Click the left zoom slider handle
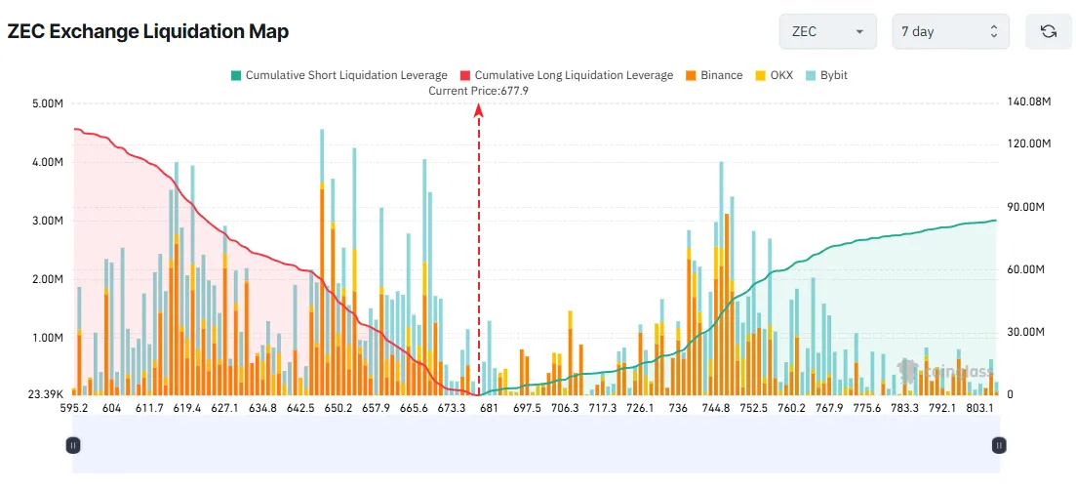Screen dimensions: 1076x489 point(73,445)
